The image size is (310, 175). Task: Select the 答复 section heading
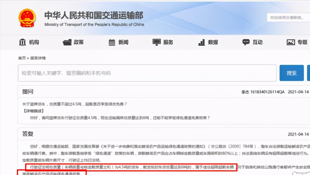pyautogui.click(x=28, y=134)
